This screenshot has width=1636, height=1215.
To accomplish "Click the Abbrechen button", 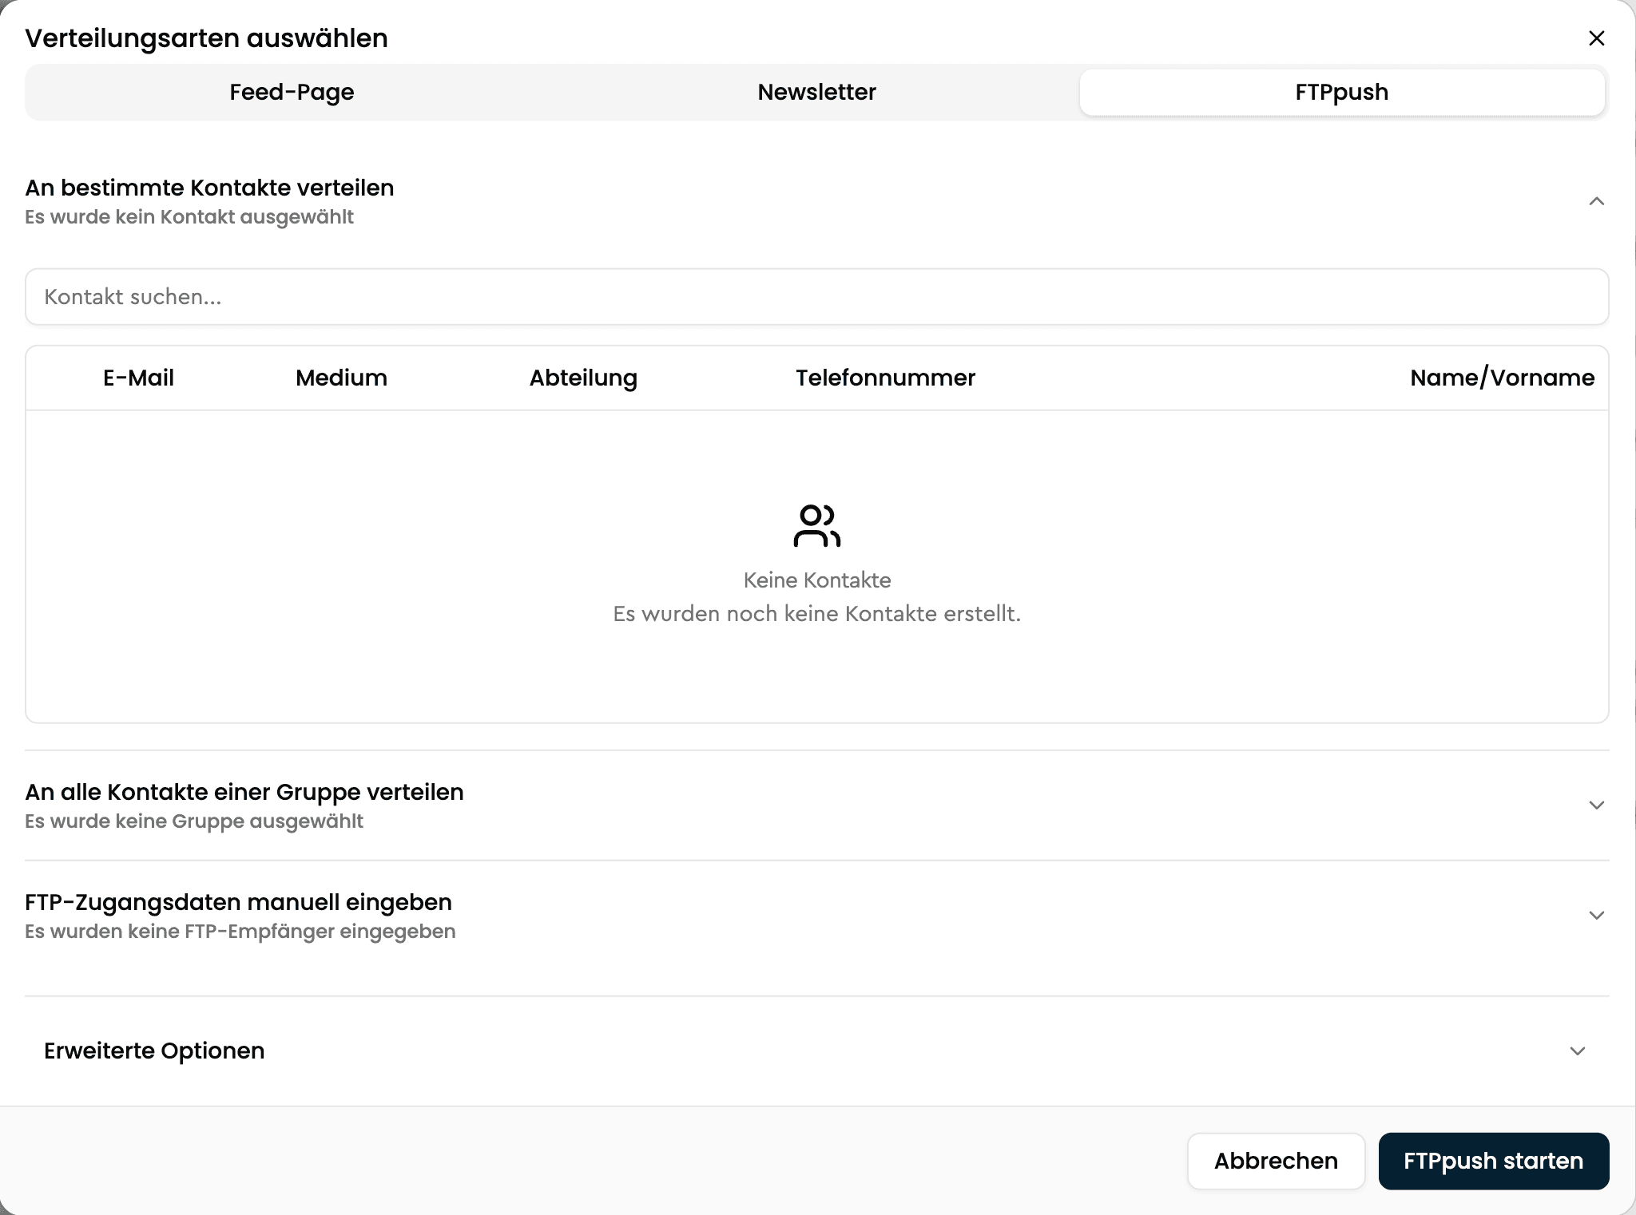I will [x=1276, y=1161].
